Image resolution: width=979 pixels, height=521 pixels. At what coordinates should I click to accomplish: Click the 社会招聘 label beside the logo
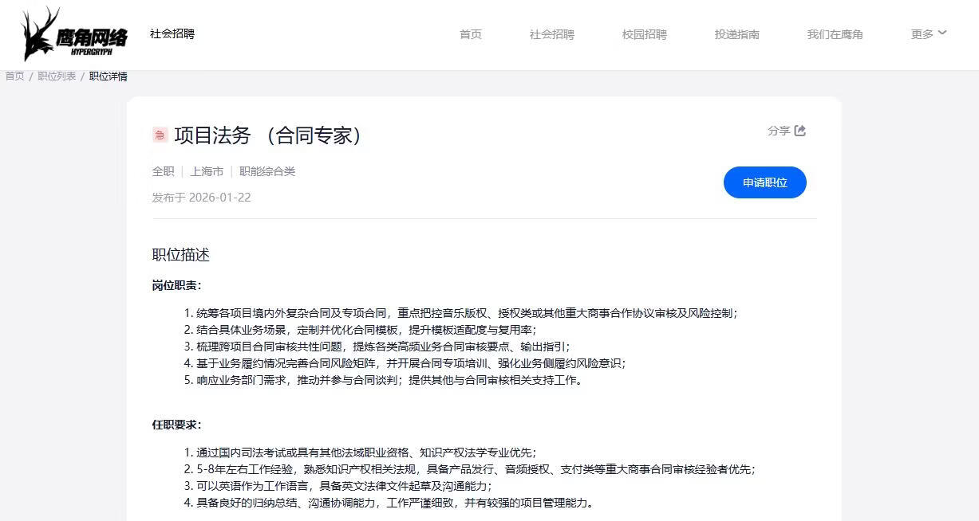pos(172,33)
